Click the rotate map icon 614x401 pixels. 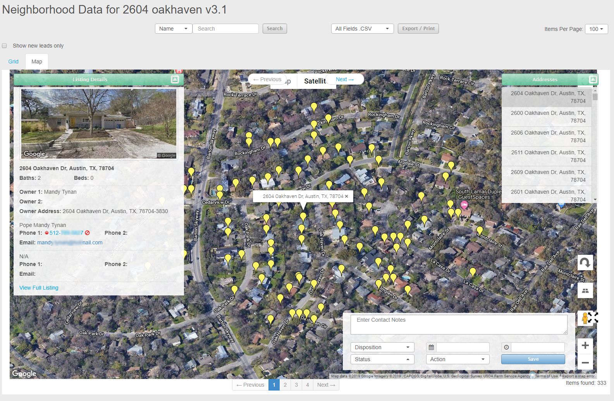[x=585, y=263]
